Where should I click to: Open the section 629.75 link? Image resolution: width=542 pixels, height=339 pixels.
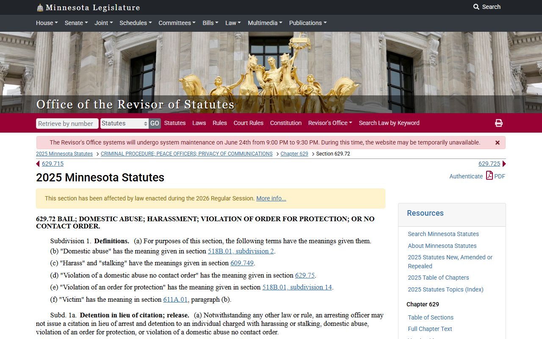coord(305,275)
